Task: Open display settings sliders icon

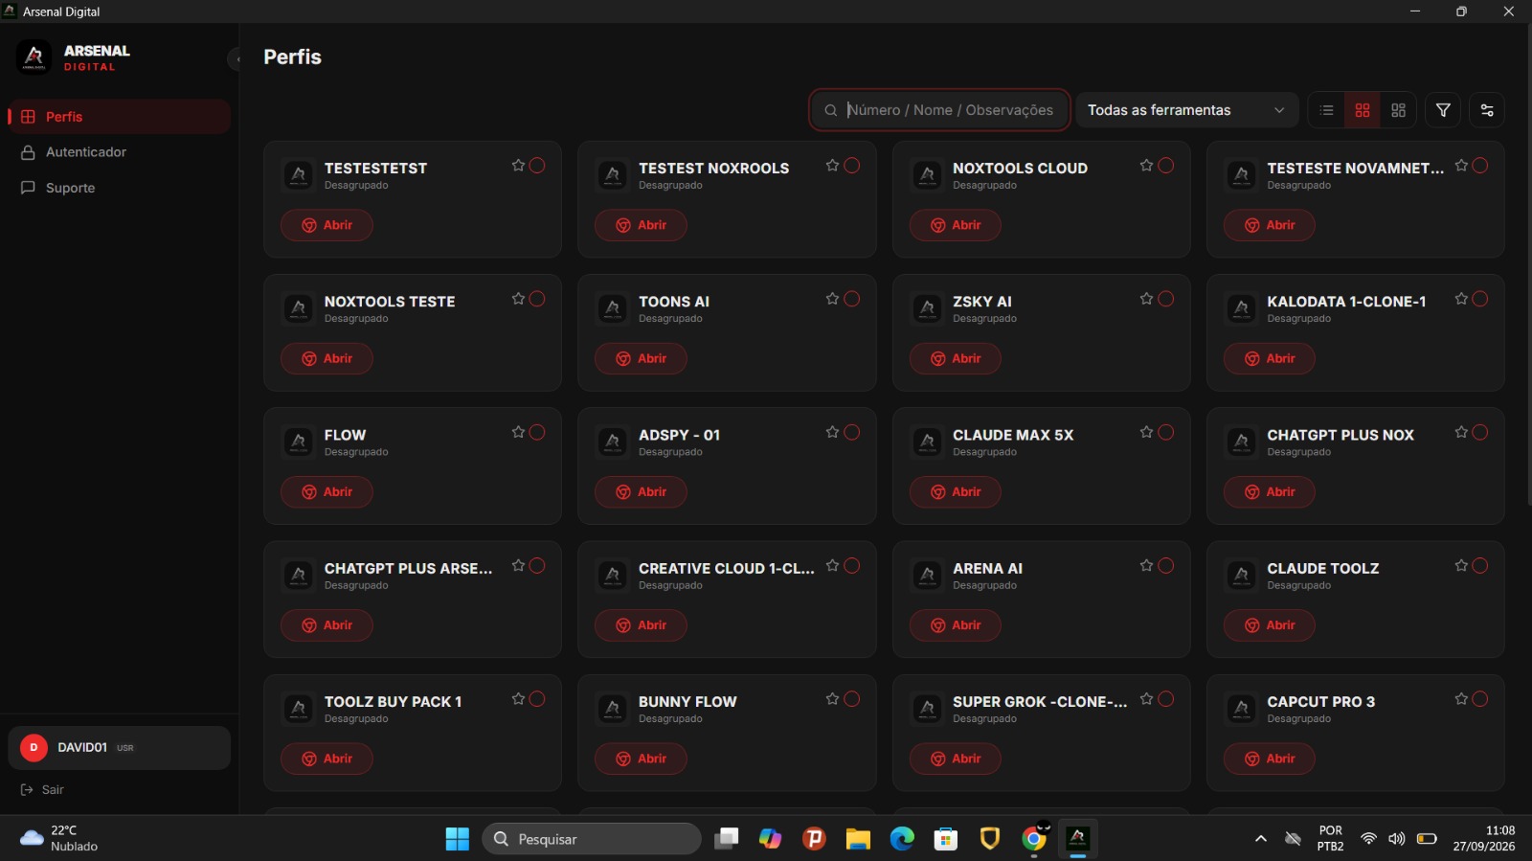Action: click(x=1487, y=110)
